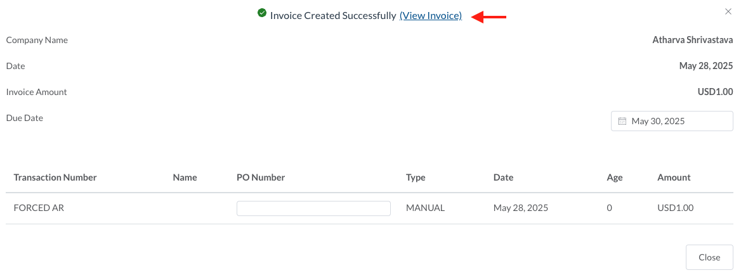Image resolution: width=741 pixels, height=275 pixels.
Task: Focus the PO Number input field
Action: tap(313, 208)
